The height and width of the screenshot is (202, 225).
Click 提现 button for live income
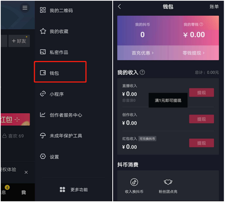tap(202, 93)
